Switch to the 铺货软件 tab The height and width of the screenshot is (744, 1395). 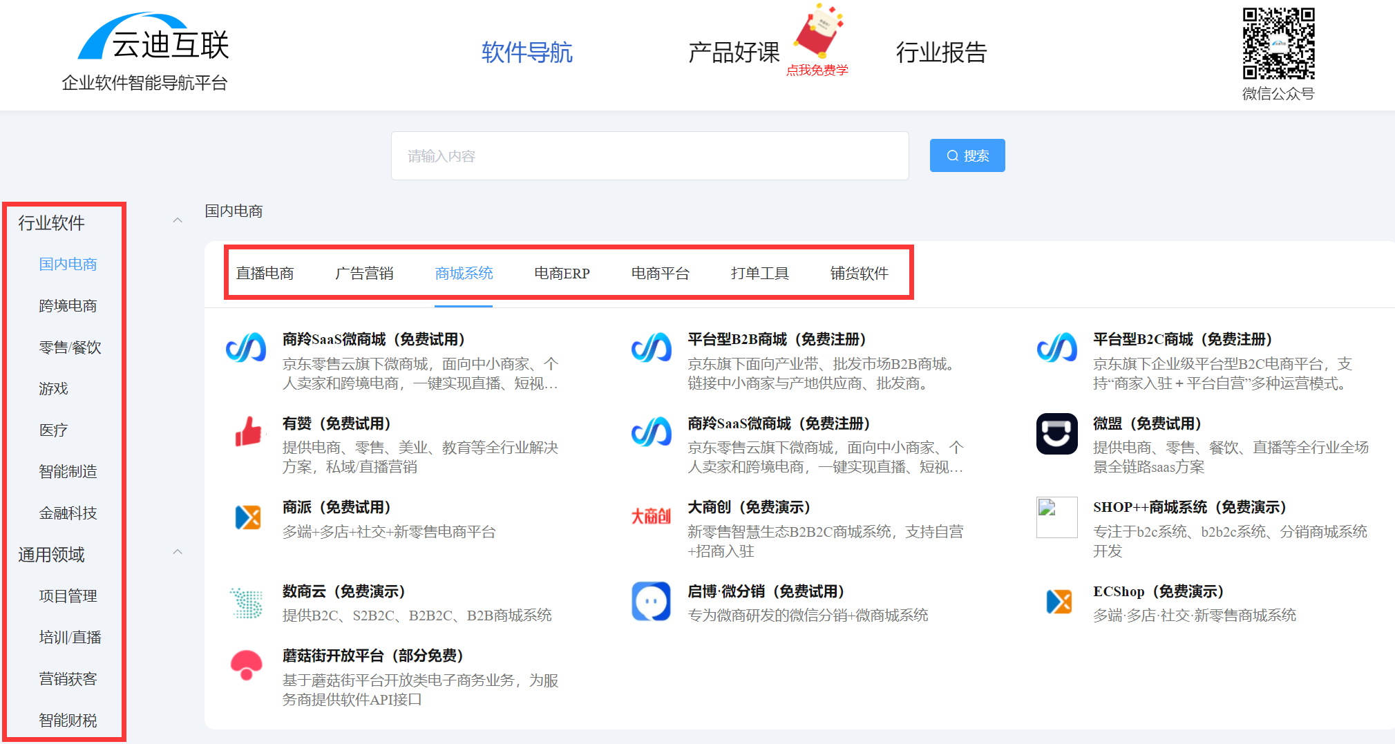point(859,274)
